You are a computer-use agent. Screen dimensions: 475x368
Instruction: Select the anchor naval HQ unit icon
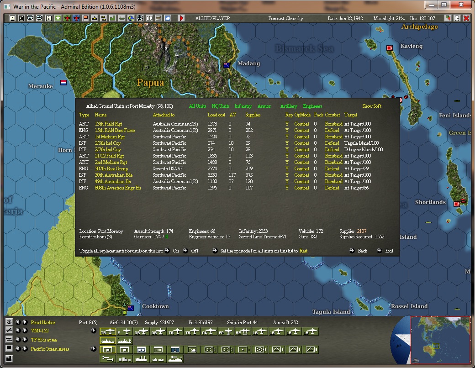click(x=175, y=350)
